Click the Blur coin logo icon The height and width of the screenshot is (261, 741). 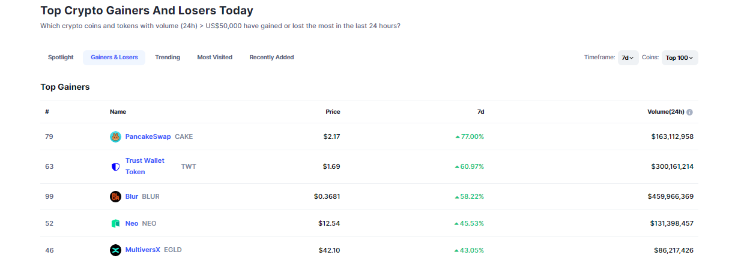(x=115, y=196)
